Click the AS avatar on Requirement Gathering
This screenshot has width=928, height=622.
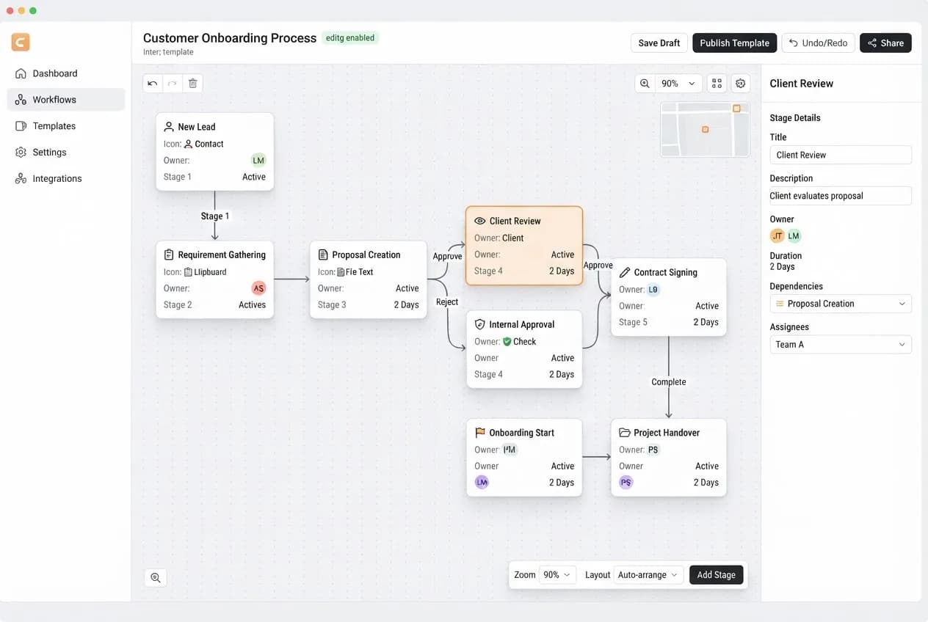[x=258, y=288]
